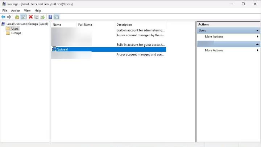Collapse the Users section in Actions pane
The height and width of the screenshot is (147, 261).
pos(257,31)
